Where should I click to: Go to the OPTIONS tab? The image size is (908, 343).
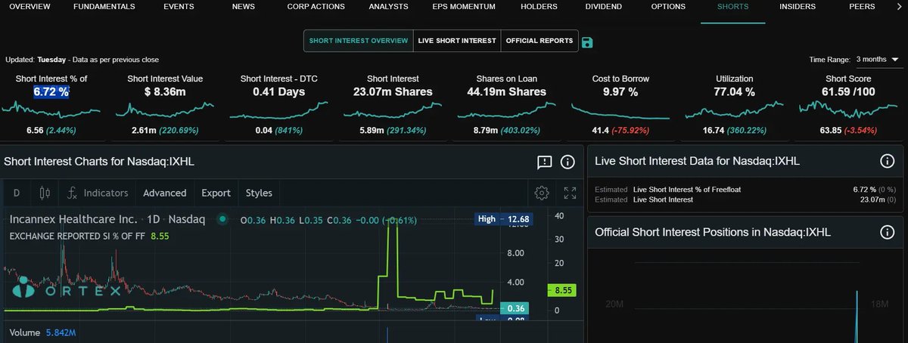[x=668, y=7]
